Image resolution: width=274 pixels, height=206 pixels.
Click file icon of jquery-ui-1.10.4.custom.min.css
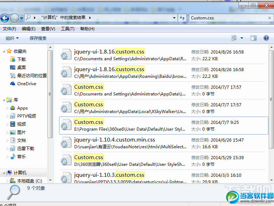tap(66, 142)
